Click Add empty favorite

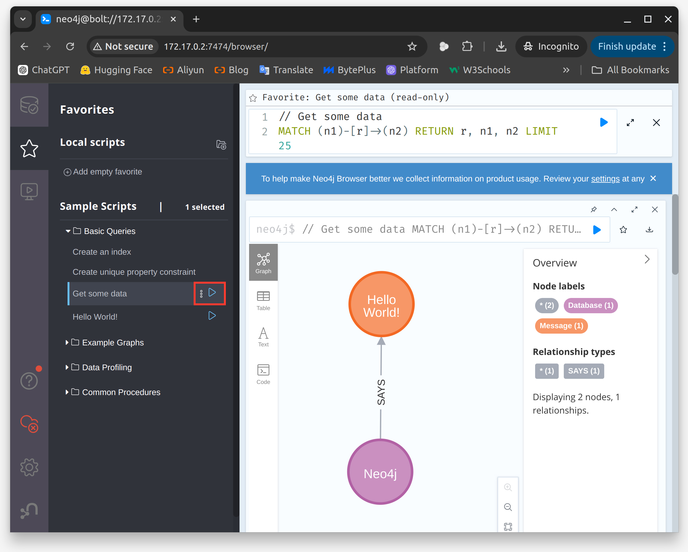[103, 172]
